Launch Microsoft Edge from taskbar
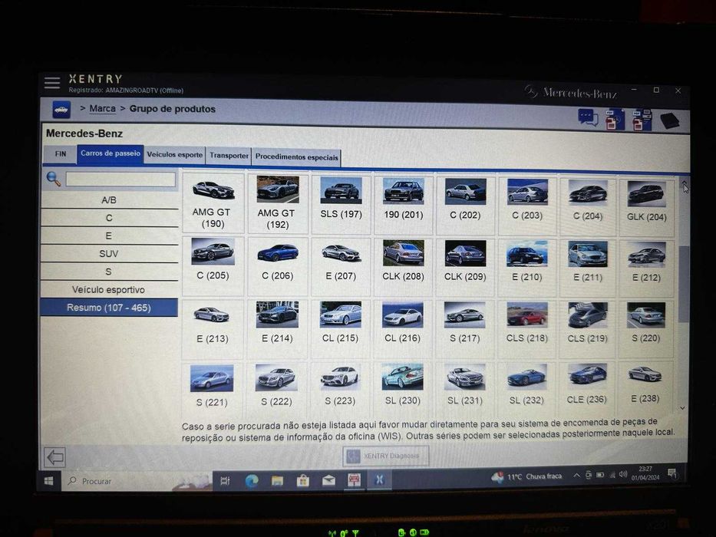This screenshot has height=537, width=716. pos(251,480)
